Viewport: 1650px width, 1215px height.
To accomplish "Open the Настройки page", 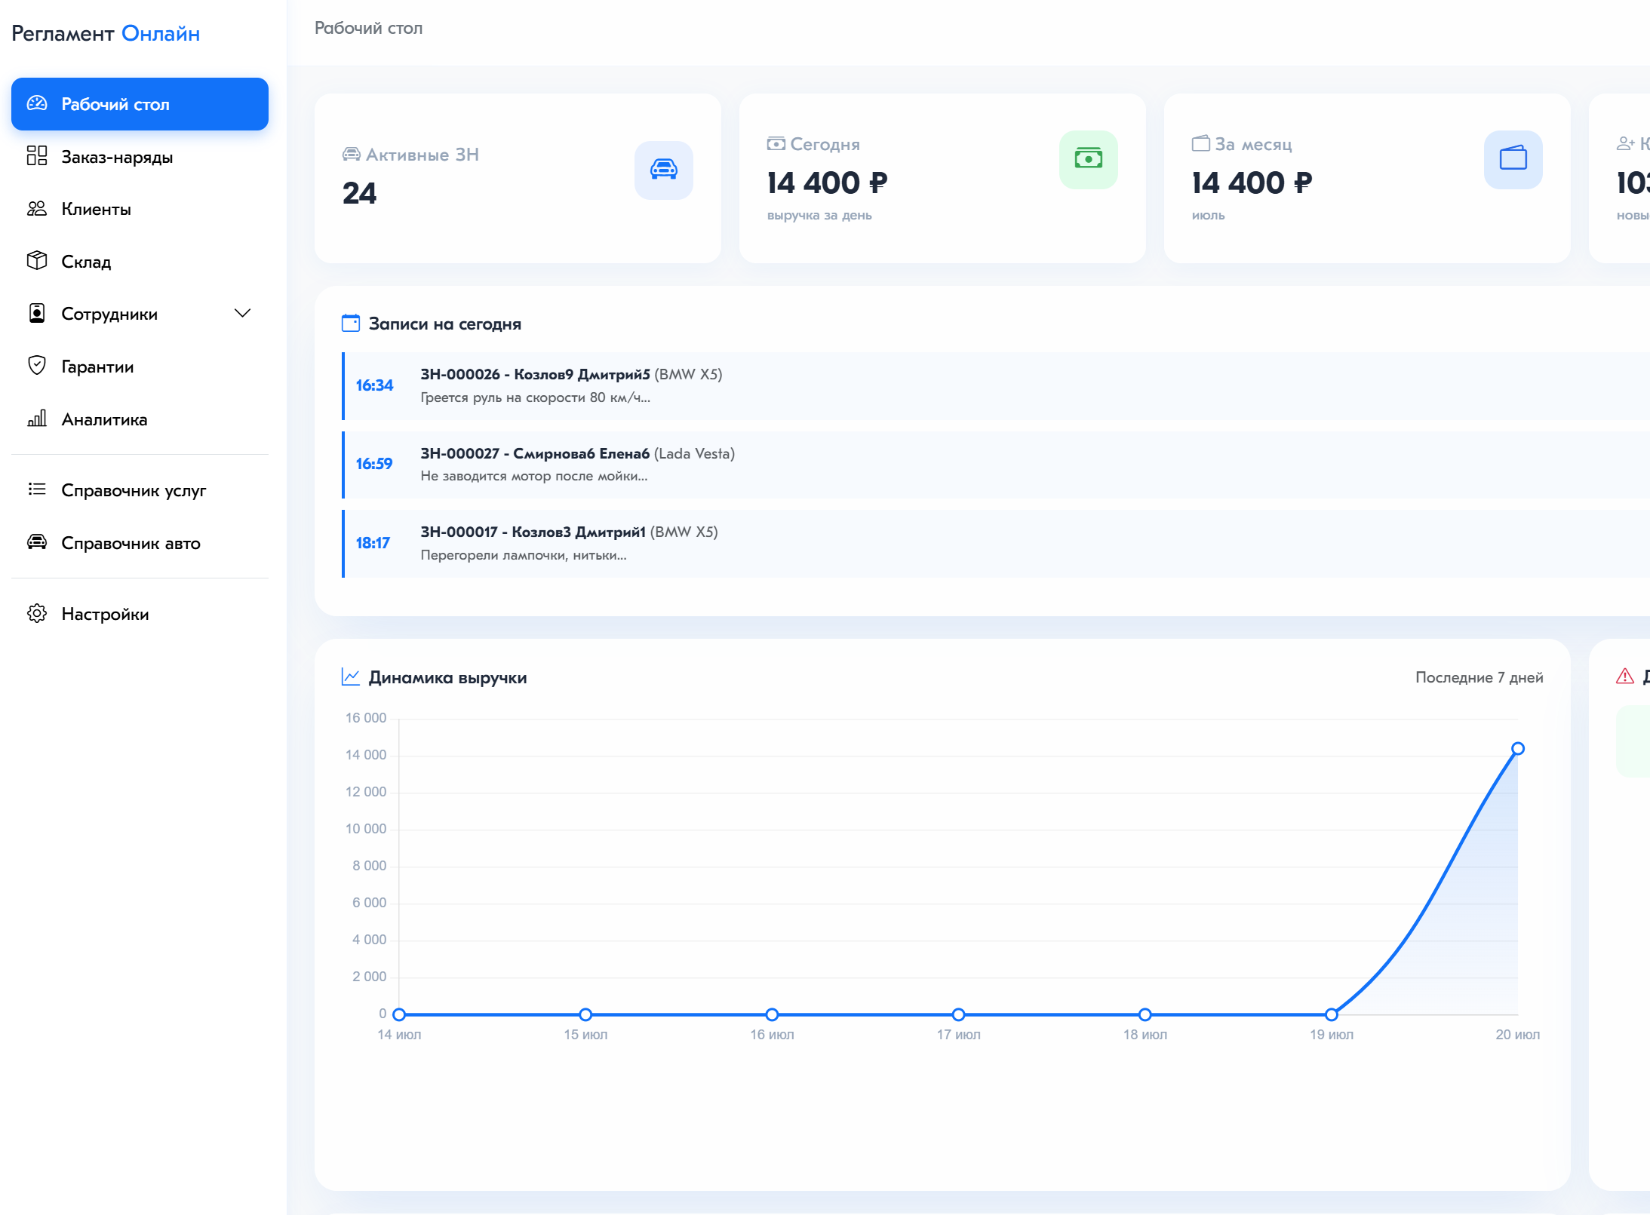I will pos(140,613).
